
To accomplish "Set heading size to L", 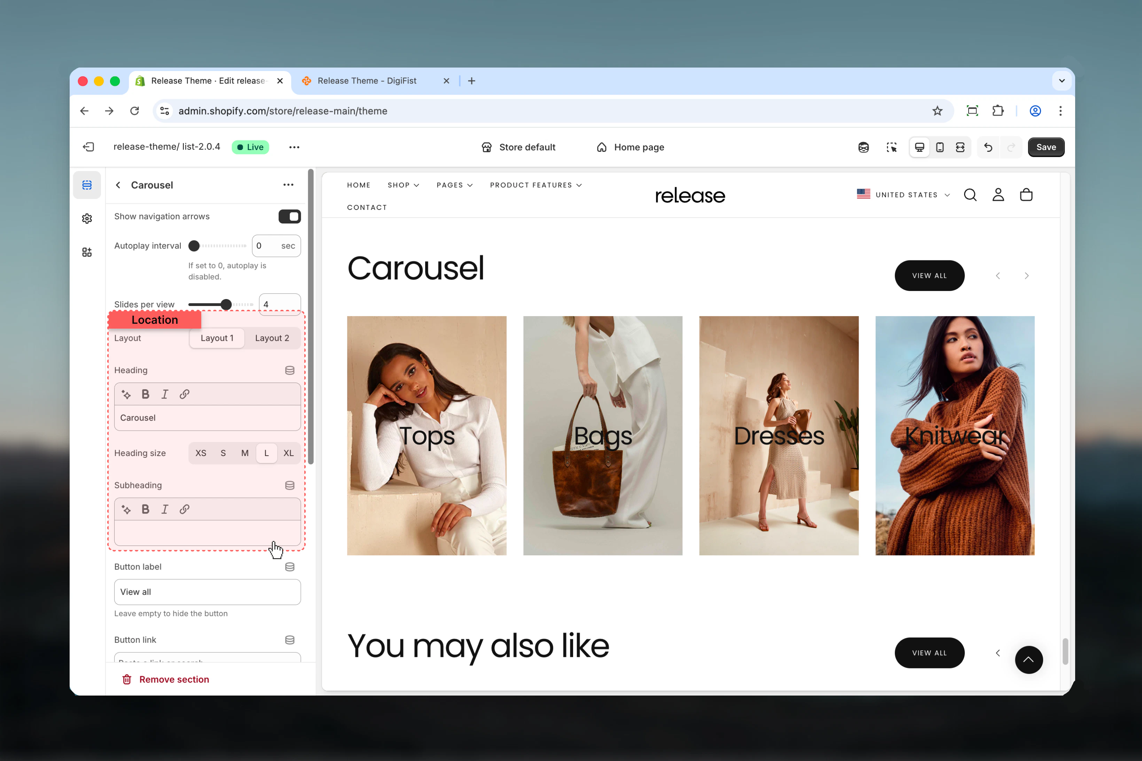I will click(x=266, y=453).
